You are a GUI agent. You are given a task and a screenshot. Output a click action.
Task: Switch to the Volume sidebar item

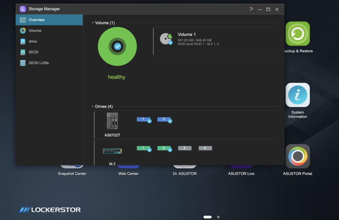point(35,31)
